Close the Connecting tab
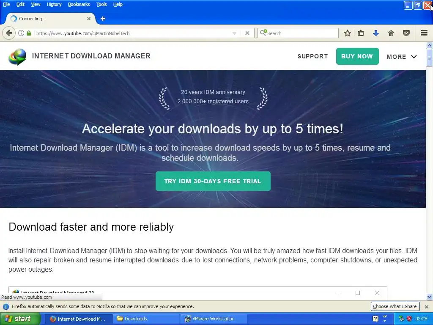Screen dimensions: 433x325 pyautogui.click(x=89, y=19)
